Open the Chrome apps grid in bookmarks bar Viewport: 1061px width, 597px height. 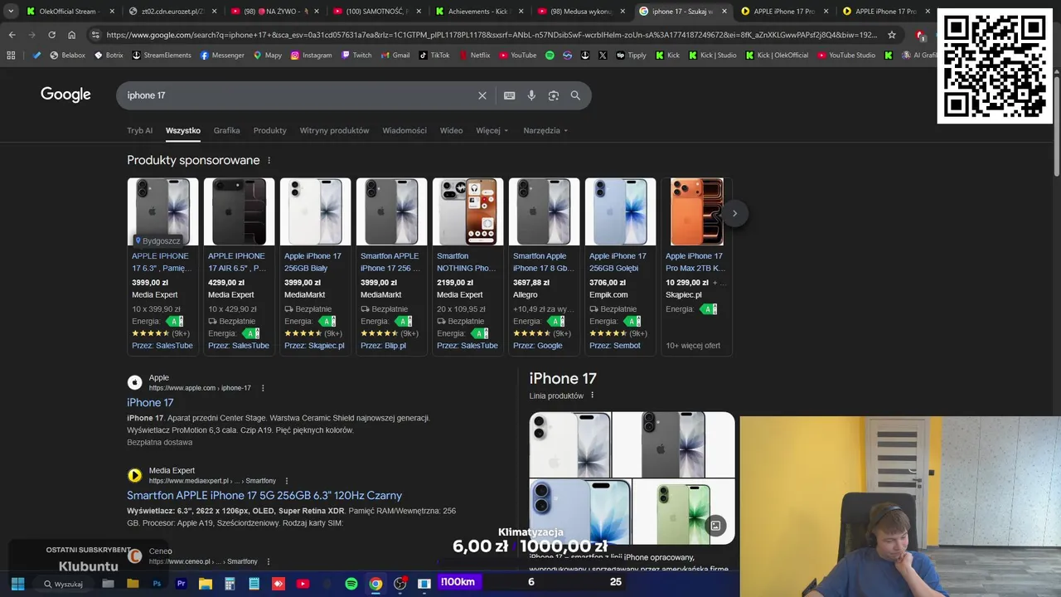click(11, 56)
